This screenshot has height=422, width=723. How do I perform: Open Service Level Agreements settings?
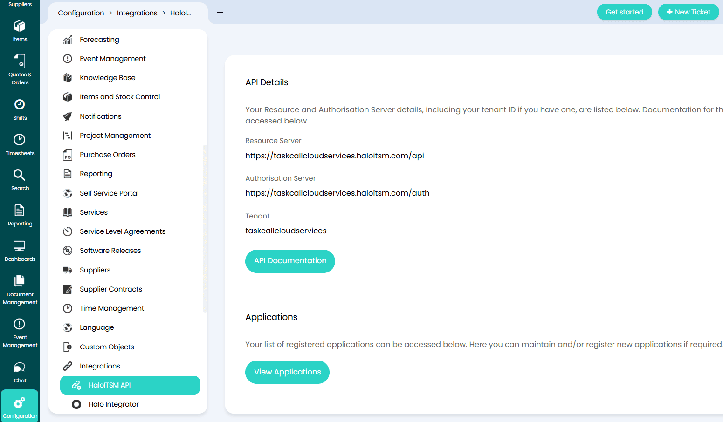(x=122, y=231)
